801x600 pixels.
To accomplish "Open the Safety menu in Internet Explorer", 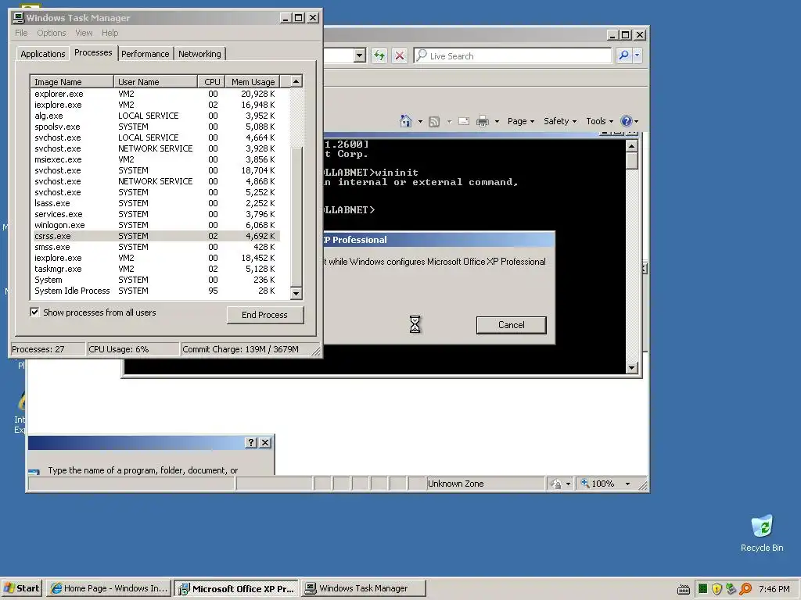I will pos(560,121).
